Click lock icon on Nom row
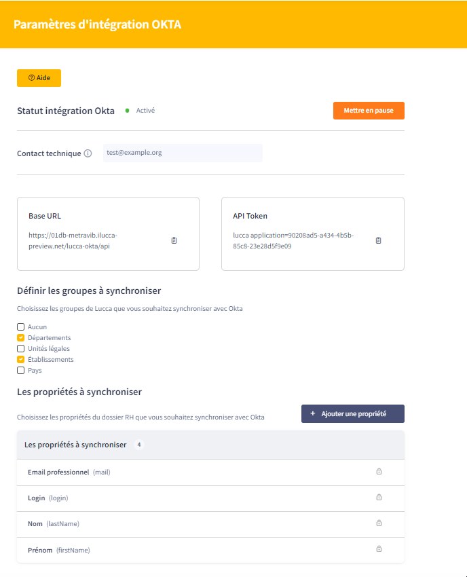The height and width of the screenshot is (577, 467). coord(379,523)
